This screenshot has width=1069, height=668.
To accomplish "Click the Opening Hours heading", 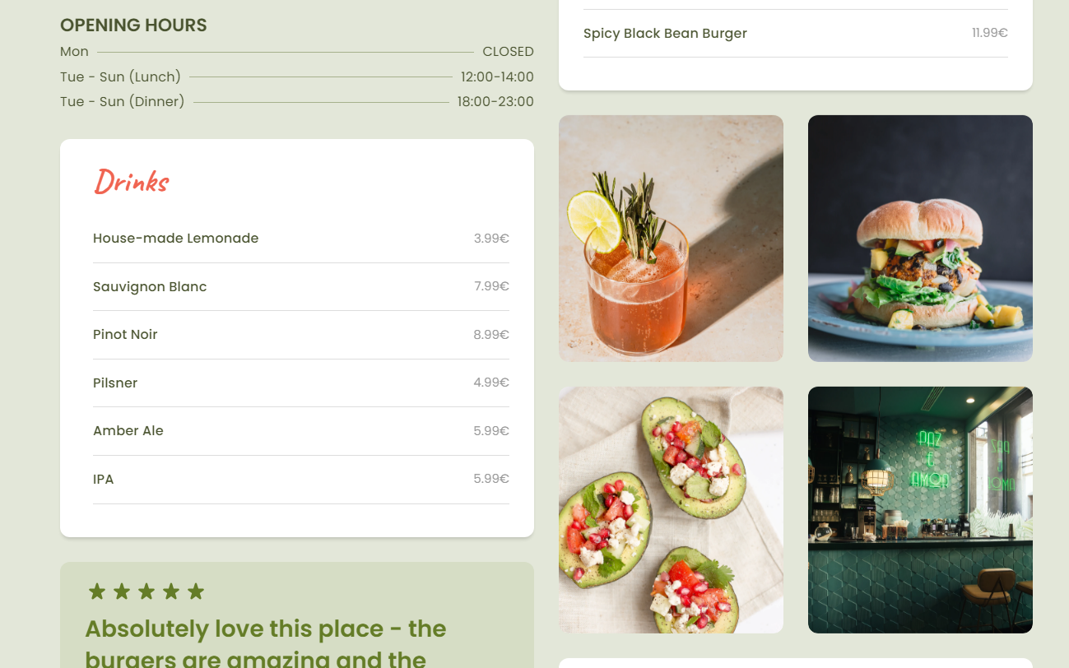I will click(133, 26).
